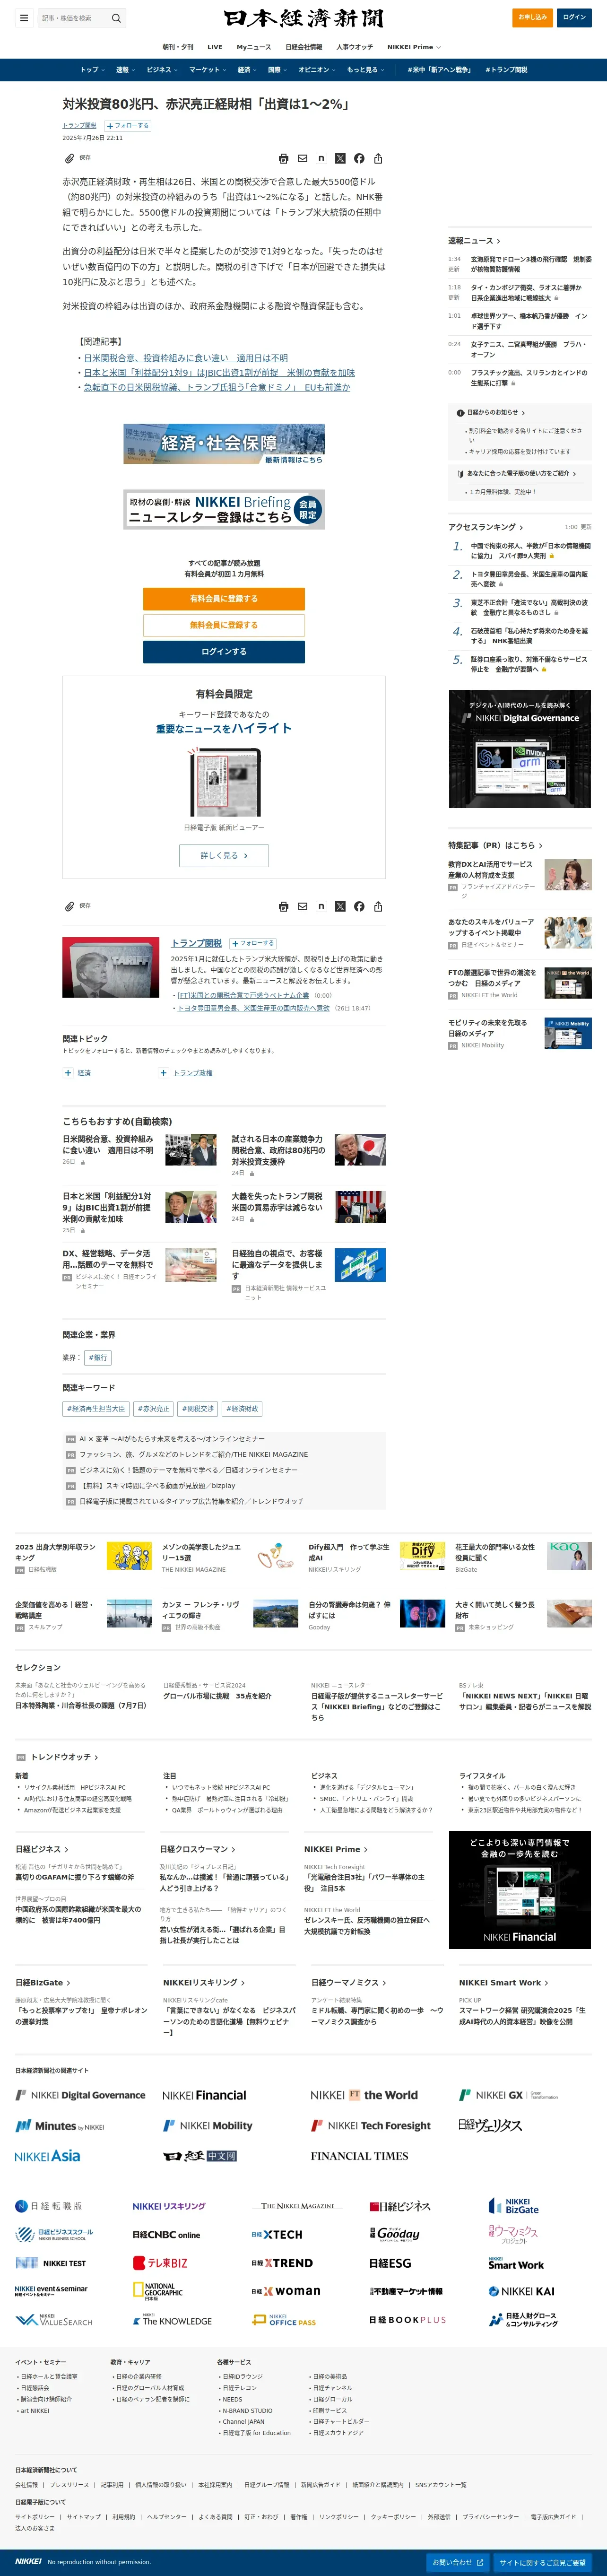The width and height of the screenshot is (607, 2576).
Task: Click the mail icon at article end
Action: point(302,906)
